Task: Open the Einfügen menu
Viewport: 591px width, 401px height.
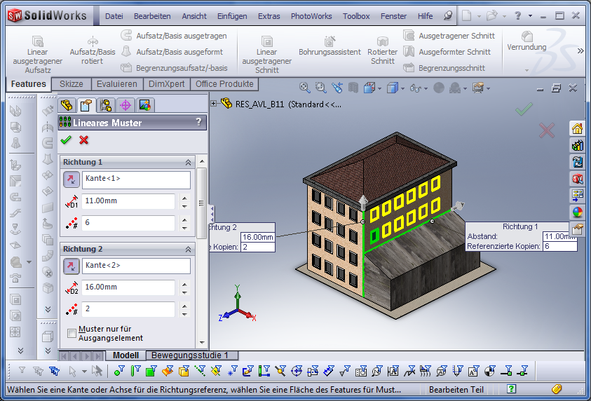Action: coord(231,16)
